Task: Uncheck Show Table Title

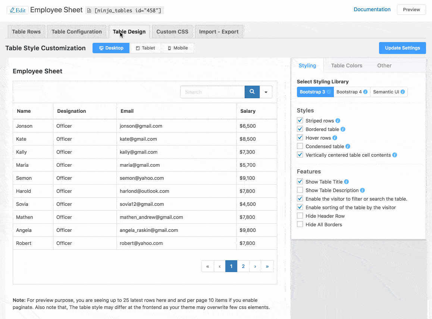Action: pyautogui.click(x=300, y=182)
